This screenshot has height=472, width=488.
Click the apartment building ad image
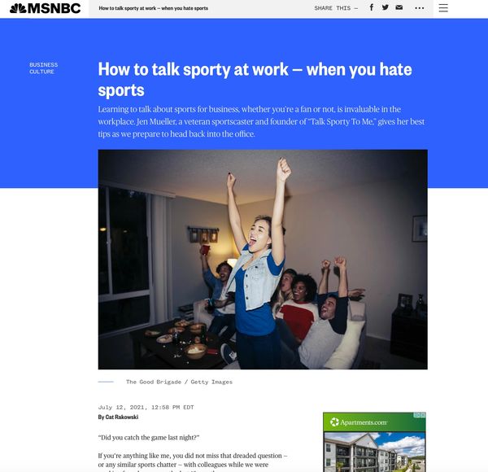[x=374, y=452]
